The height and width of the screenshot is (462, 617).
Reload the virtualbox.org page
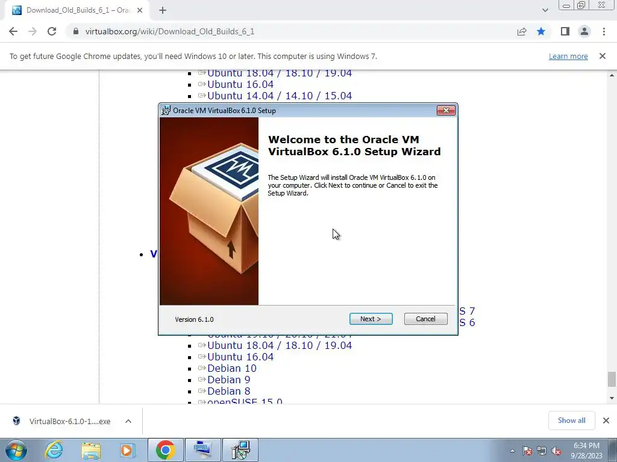52,31
